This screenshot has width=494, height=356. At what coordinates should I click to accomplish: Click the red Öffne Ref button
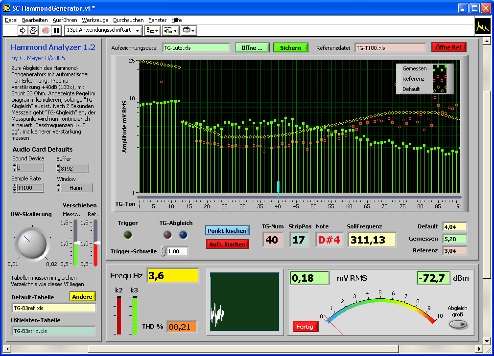[448, 47]
